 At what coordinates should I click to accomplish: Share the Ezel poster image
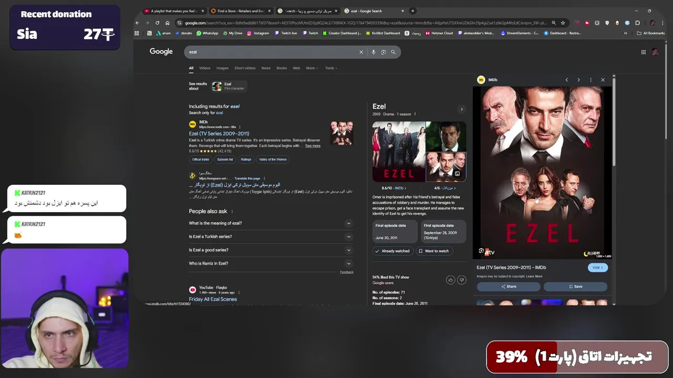coord(508,287)
